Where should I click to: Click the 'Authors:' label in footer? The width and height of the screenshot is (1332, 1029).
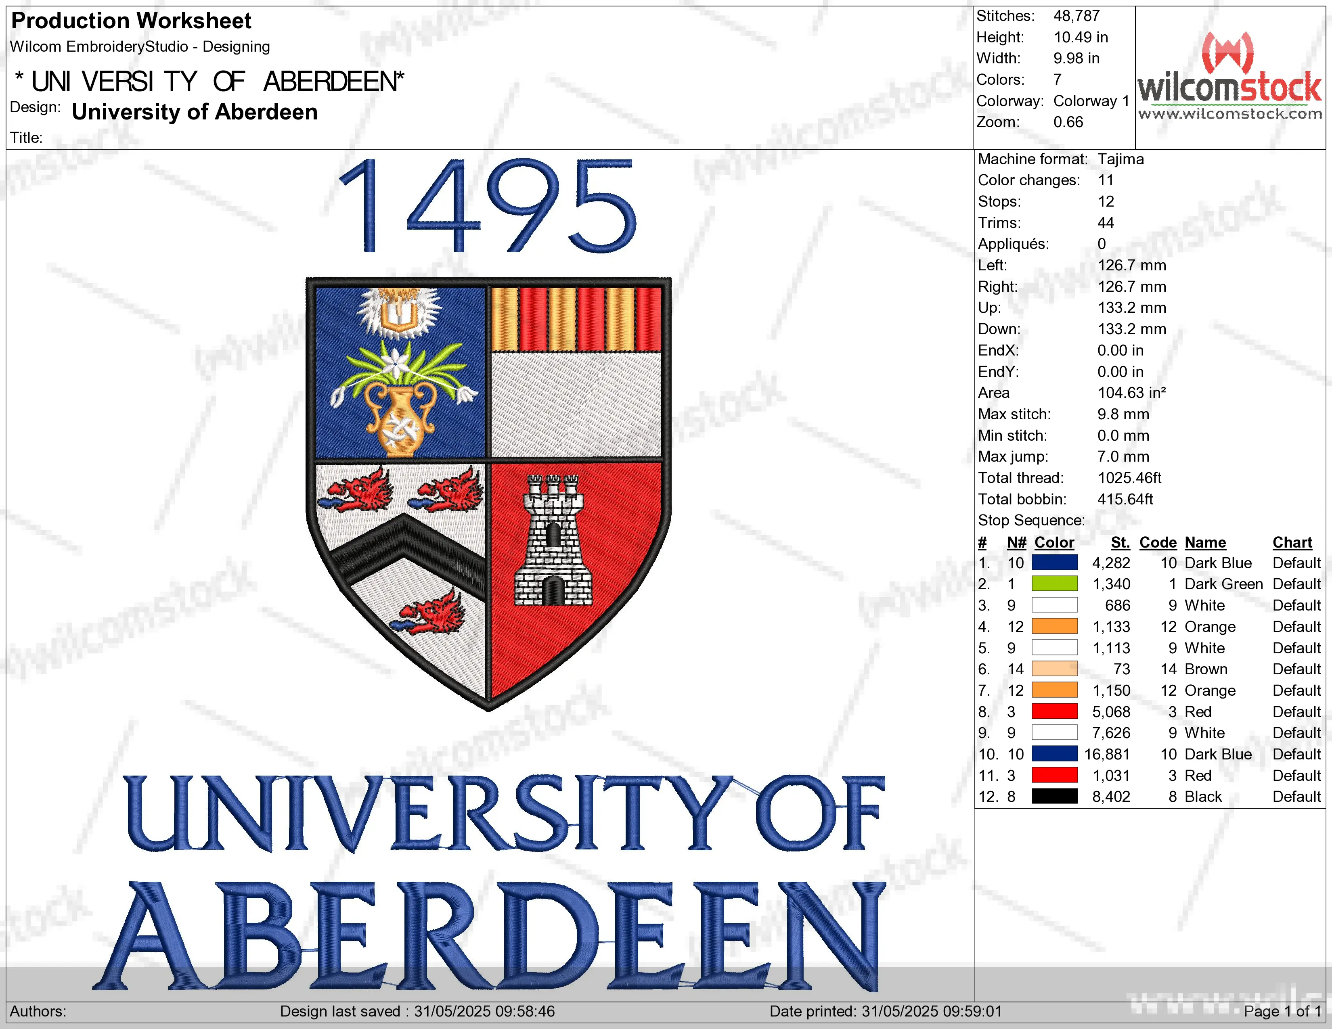tap(38, 1011)
